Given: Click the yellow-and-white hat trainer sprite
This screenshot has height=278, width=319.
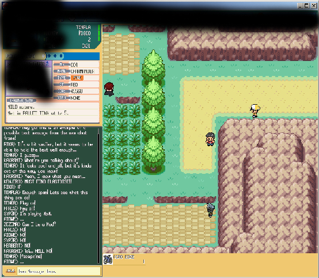Looking at the screenshot, I should point(255,111).
